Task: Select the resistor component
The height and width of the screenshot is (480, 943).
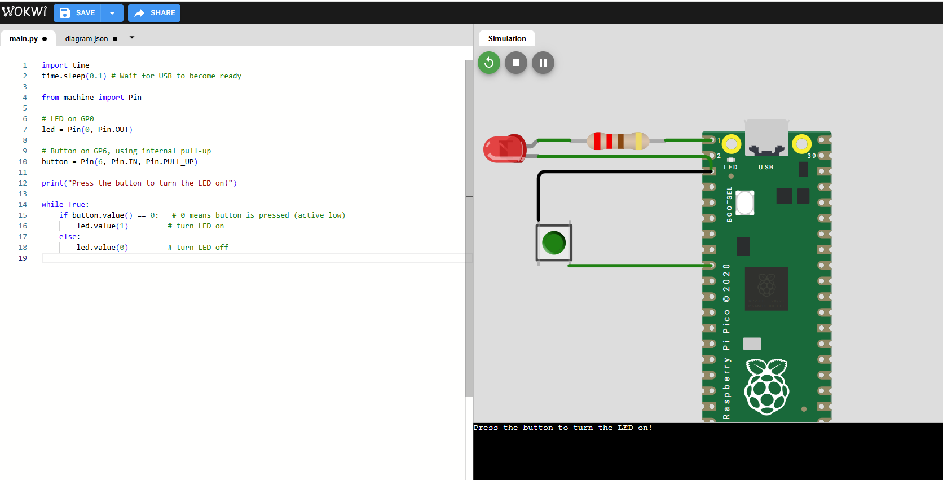Action: (618, 140)
